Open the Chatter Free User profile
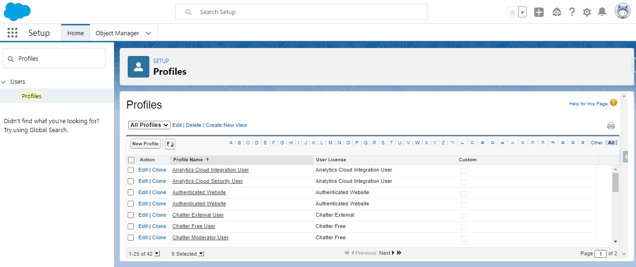This screenshot has width=636, height=267. tap(194, 227)
